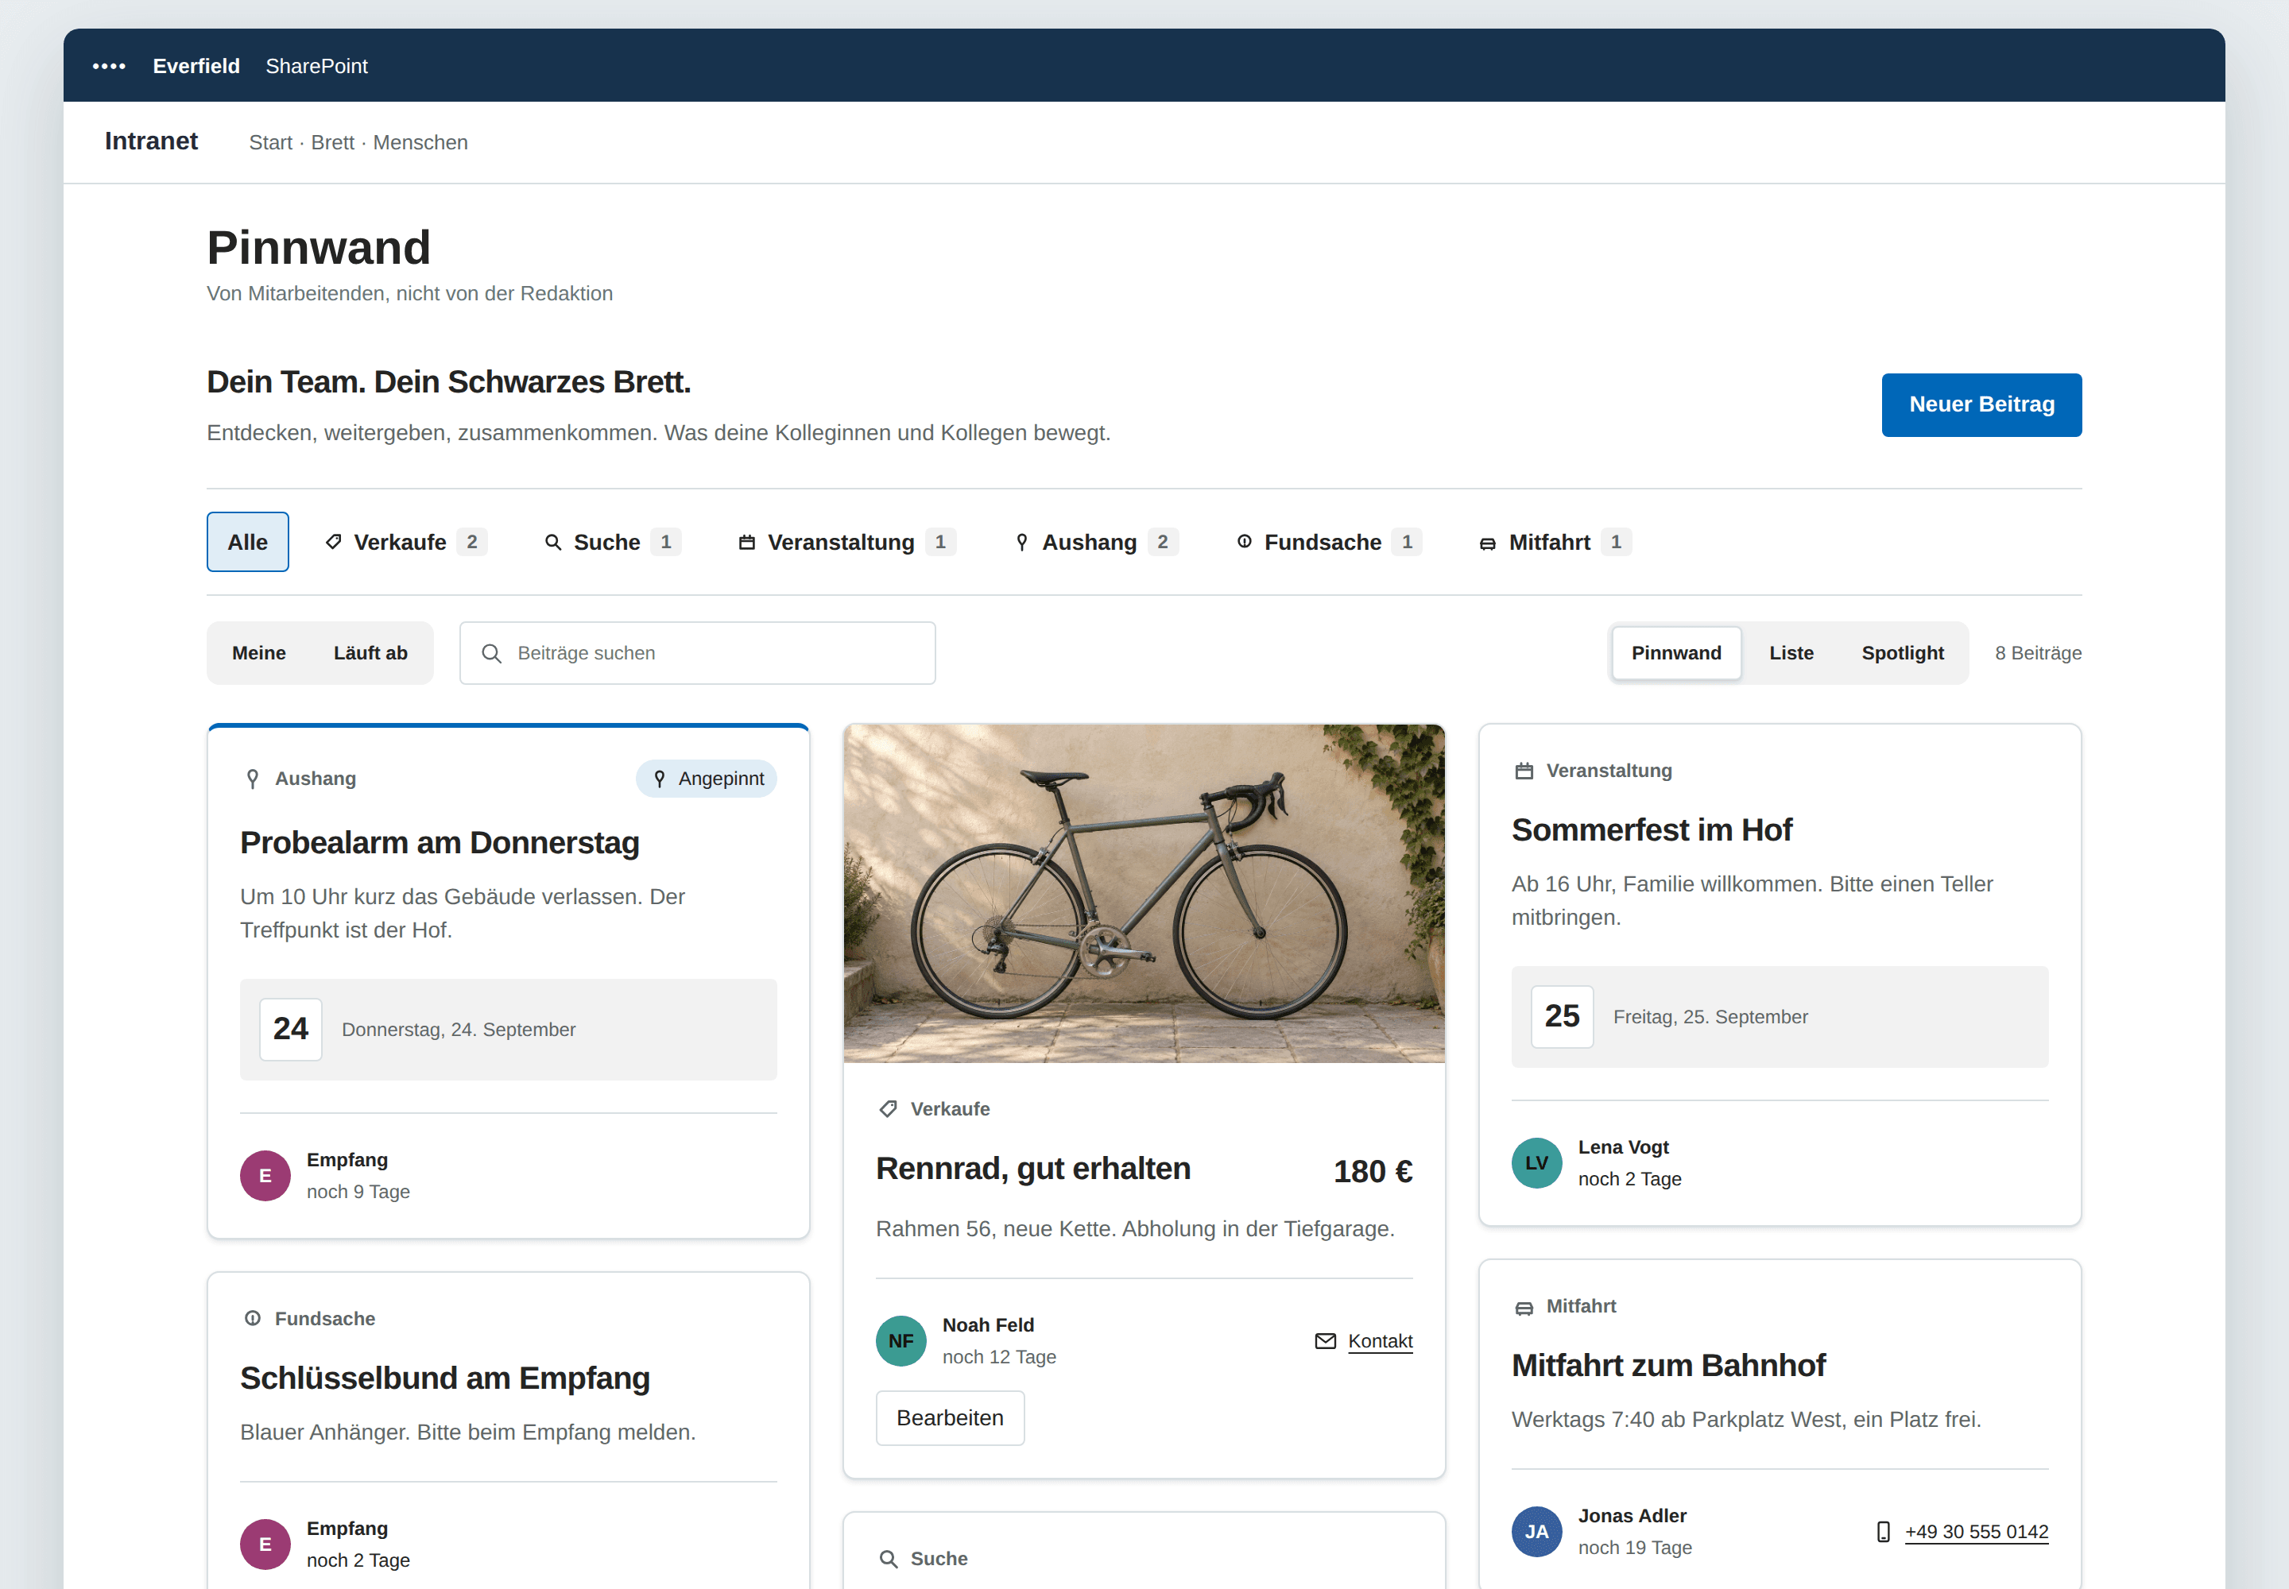Click the info icon on Fundsache card label

(253, 1318)
